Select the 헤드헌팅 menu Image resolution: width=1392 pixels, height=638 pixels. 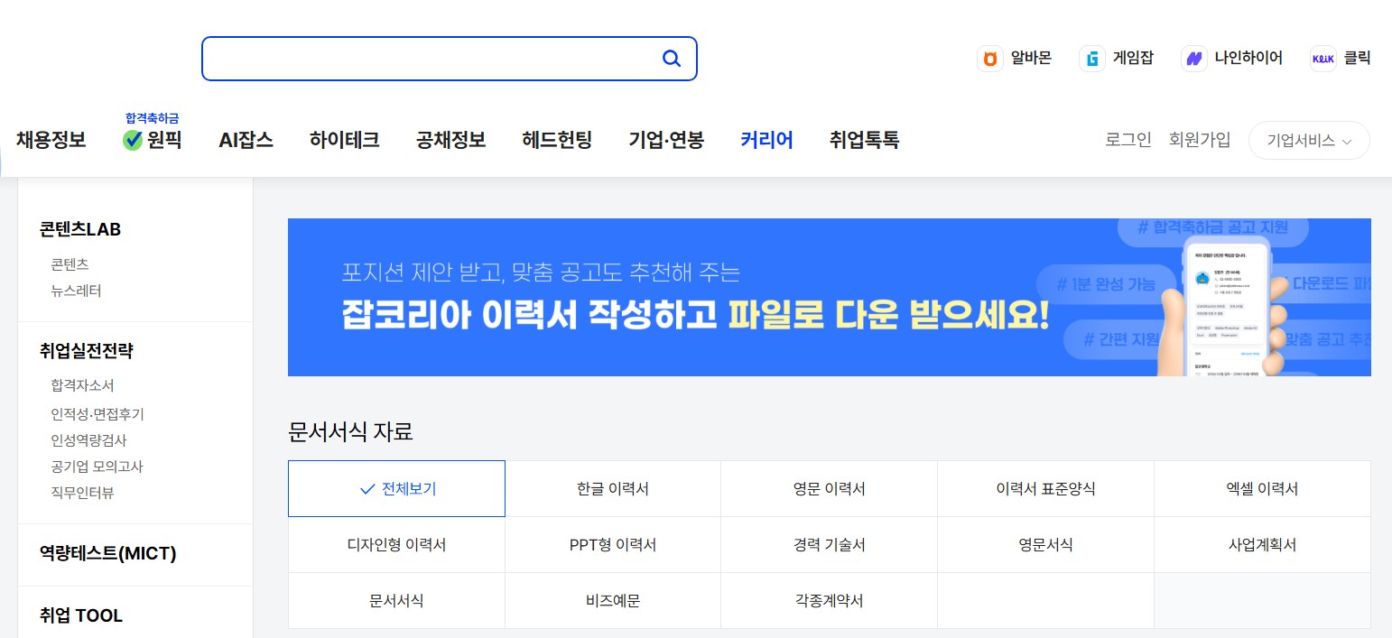point(557,140)
